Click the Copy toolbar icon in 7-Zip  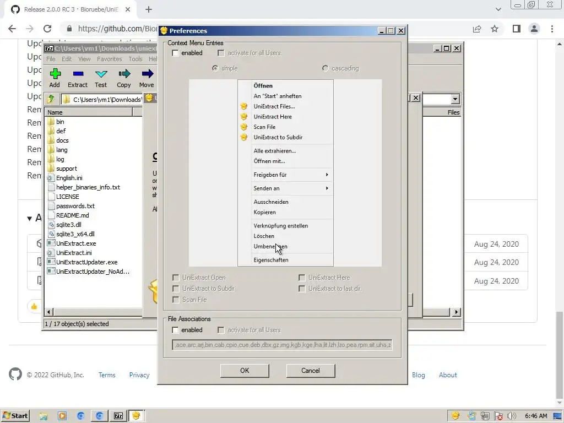point(124,74)
